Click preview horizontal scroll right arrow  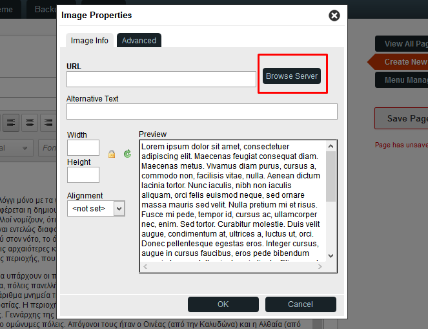pyautogui.click(x=320, y=266)
